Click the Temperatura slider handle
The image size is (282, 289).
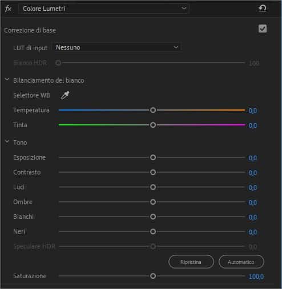[153, 110]
